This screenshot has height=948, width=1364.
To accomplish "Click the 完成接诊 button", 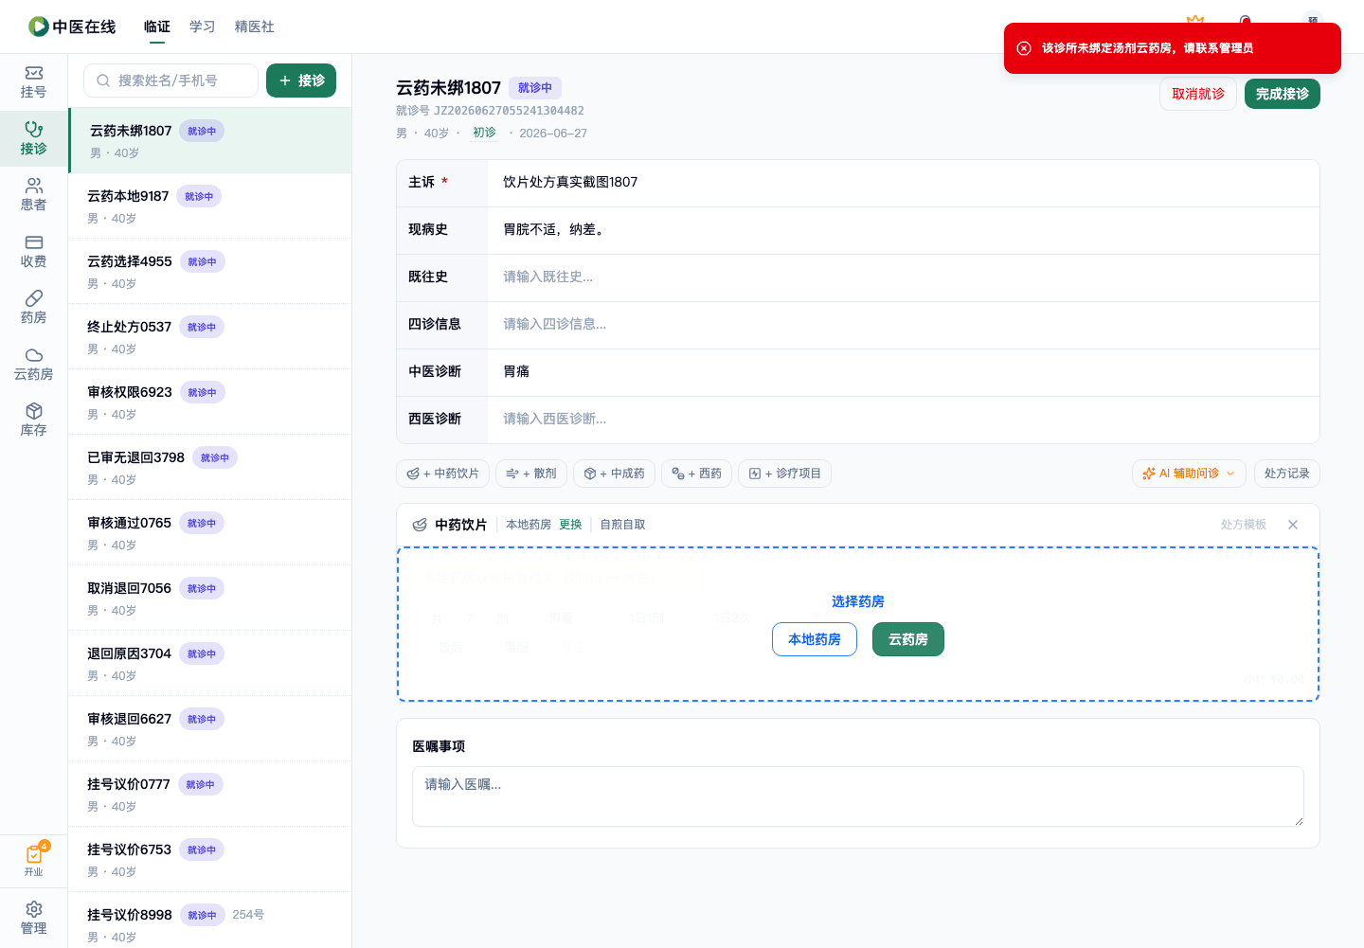I will pos(1283,94).
